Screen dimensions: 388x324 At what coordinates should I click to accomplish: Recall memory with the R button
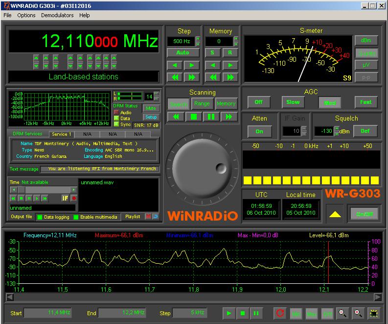[x=230, y=52]
